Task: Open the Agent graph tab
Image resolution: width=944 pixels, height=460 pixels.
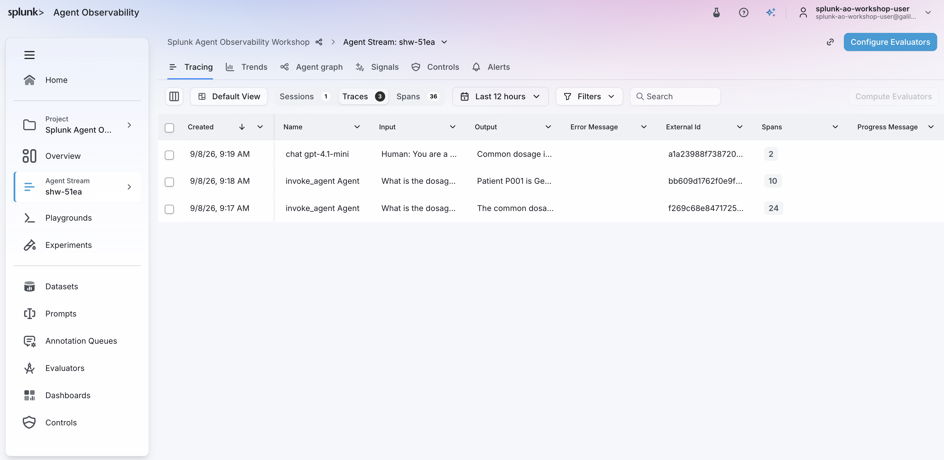Action: point(311,67)
